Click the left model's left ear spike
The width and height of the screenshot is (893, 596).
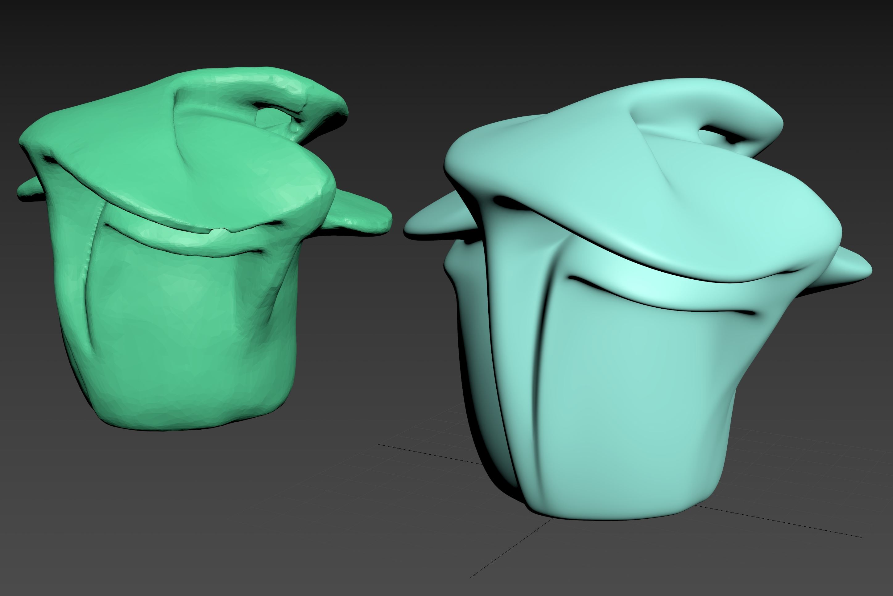[29, 189]
